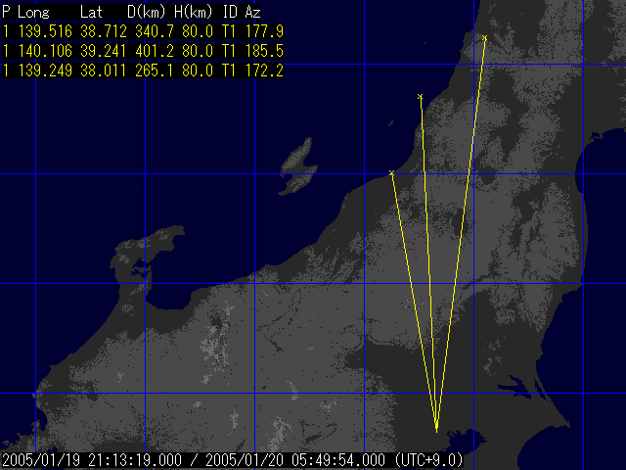The width and height of the screenshot is (626, 470).
Task: Click the x marker ending the leftmost yellow line
Action: point(391,173)
